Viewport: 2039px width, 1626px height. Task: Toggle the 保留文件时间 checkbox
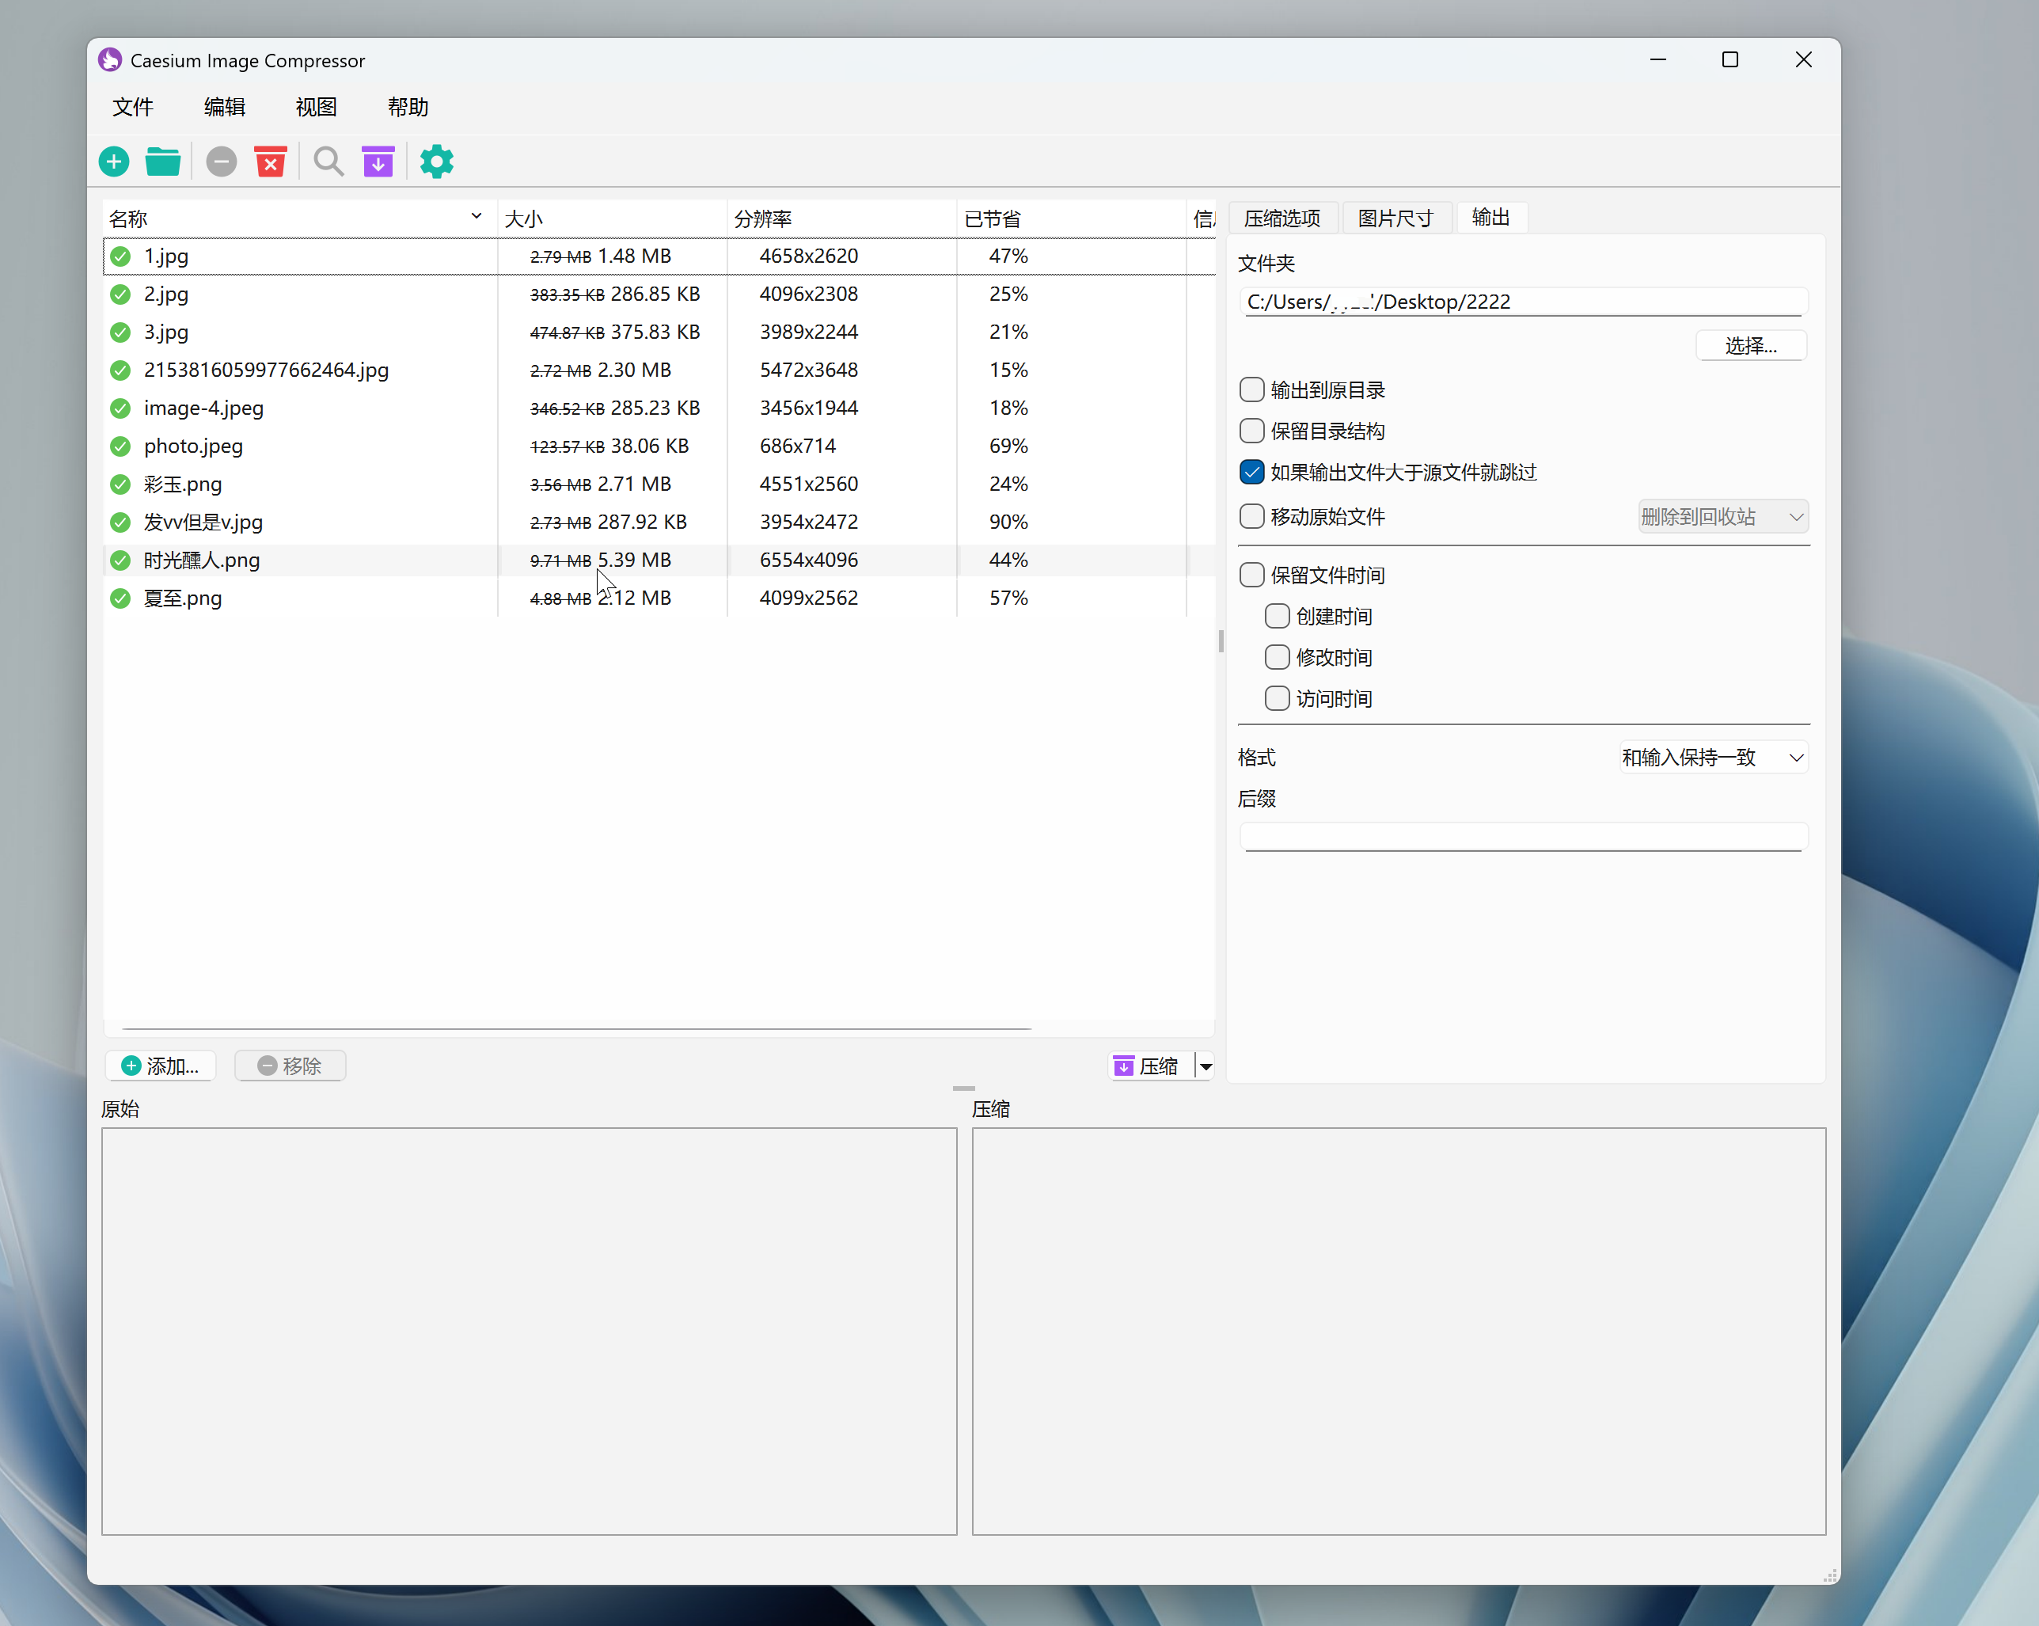click(1251, 575)
